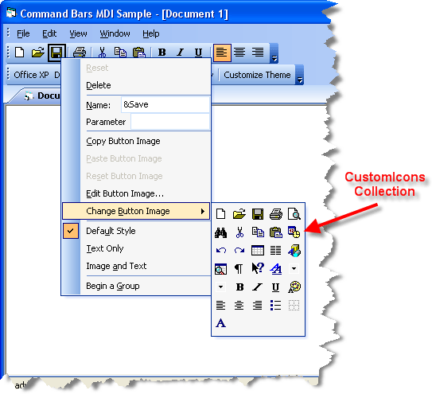Image resolution: width=432 pixels, height=394 pixels.
Task: Pick the plain blue letter A image
Action: 220,323
